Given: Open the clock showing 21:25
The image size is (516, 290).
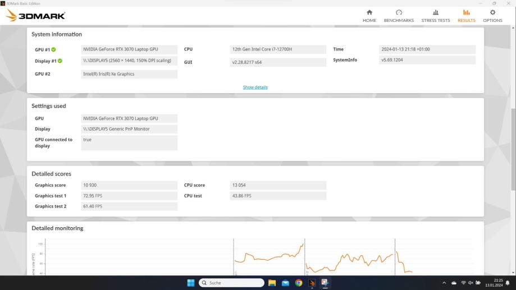Looking at the screenshot, I should 494,283.
